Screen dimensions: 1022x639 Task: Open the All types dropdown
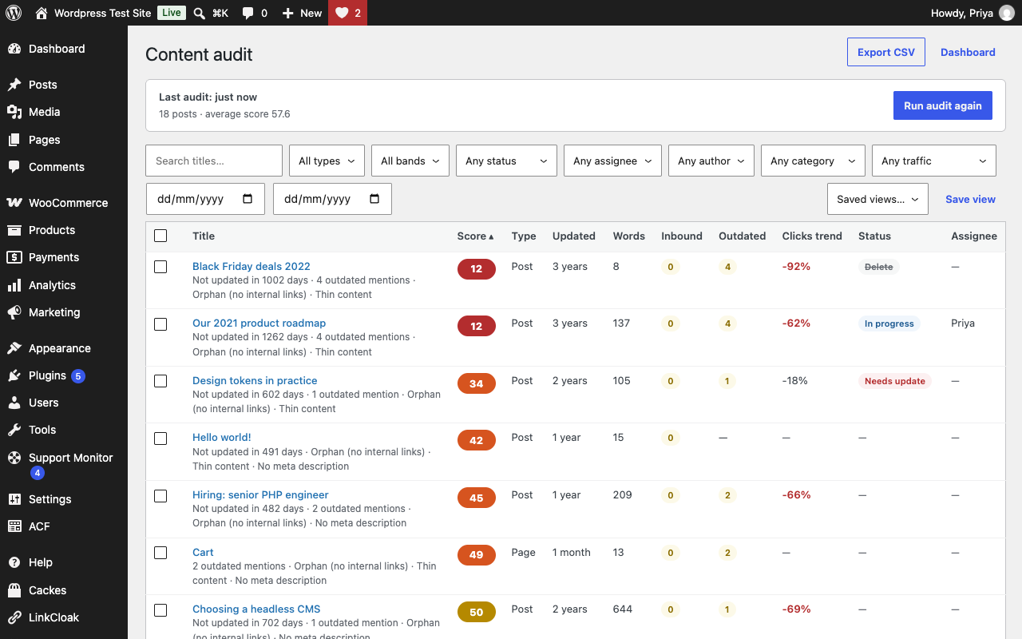[x=327, y=161]
